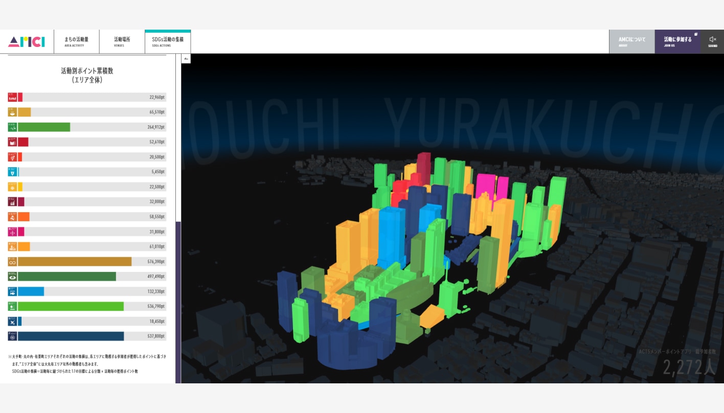Click the SDG 2 Zero Hunger icon
This screenshot has width=724, height=413.
pos(12,112)
